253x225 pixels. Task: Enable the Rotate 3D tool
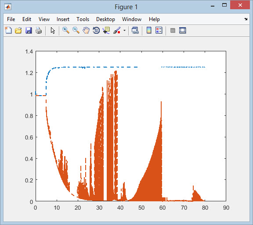coord(96,30)
